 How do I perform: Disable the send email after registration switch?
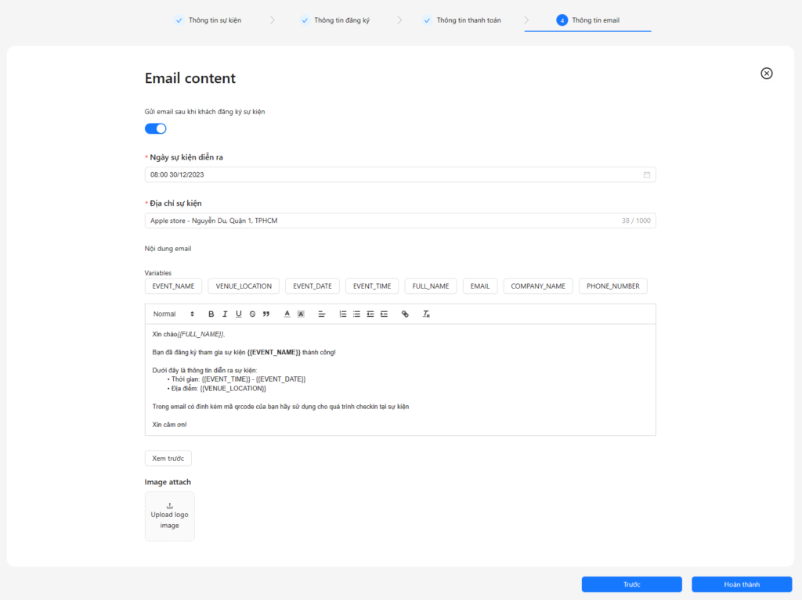(155, 128)
